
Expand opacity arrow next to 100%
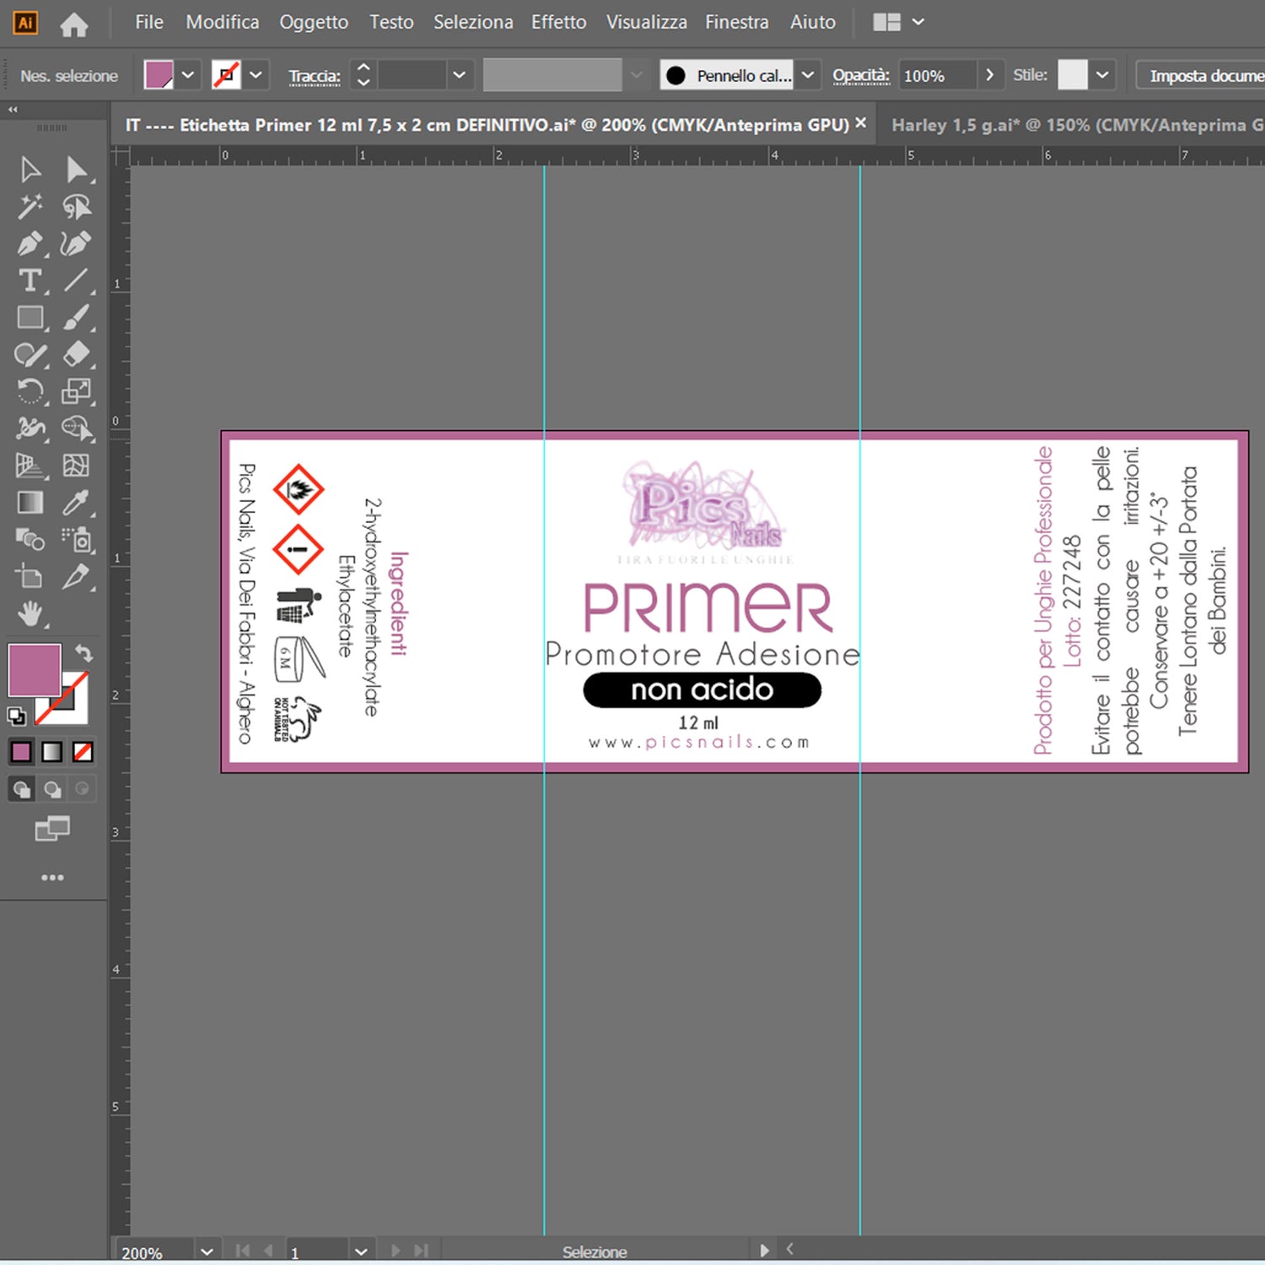[989, 75]
